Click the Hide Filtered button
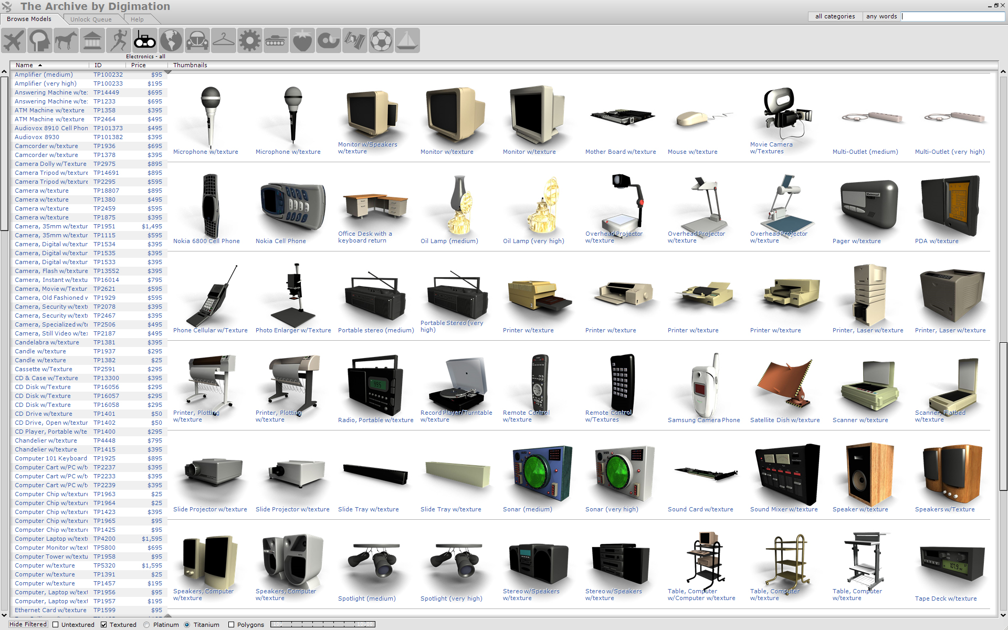The width and height of the screenshot is (1008, 630). 28,624
